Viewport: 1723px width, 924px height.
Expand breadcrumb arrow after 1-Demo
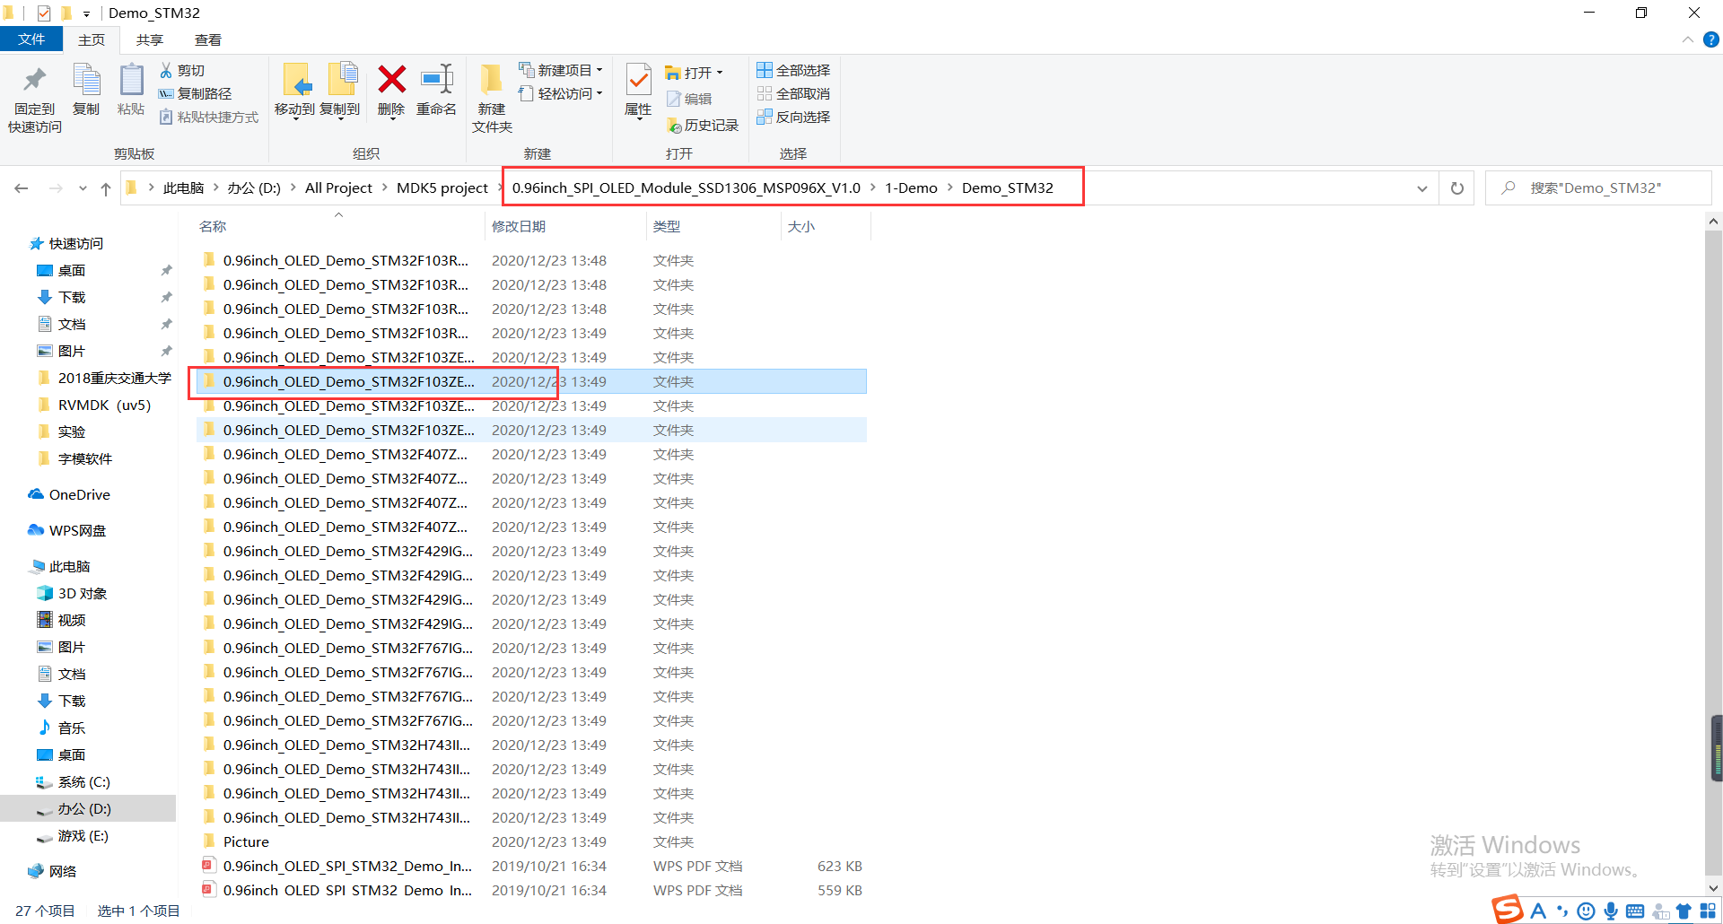[949, 187]
